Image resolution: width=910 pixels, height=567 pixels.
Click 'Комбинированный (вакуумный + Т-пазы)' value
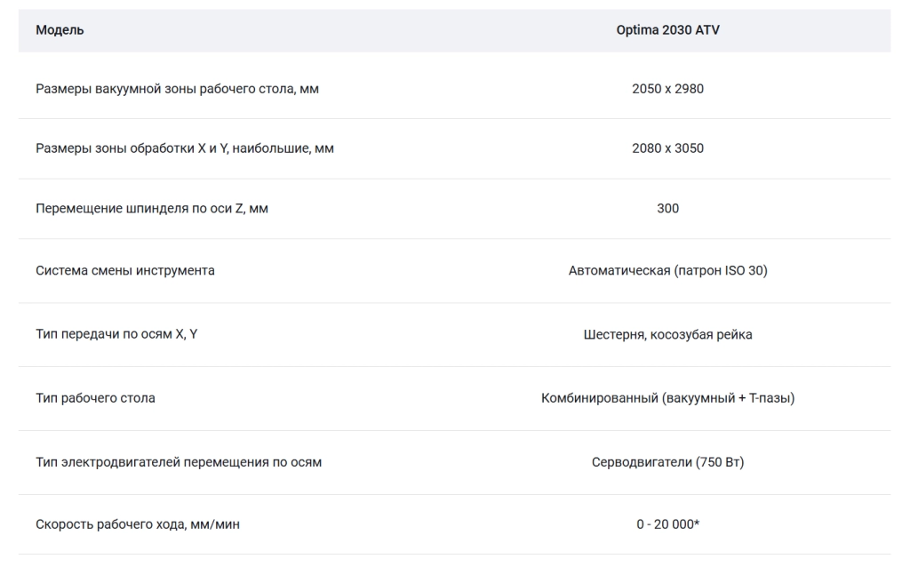point(667,398)
